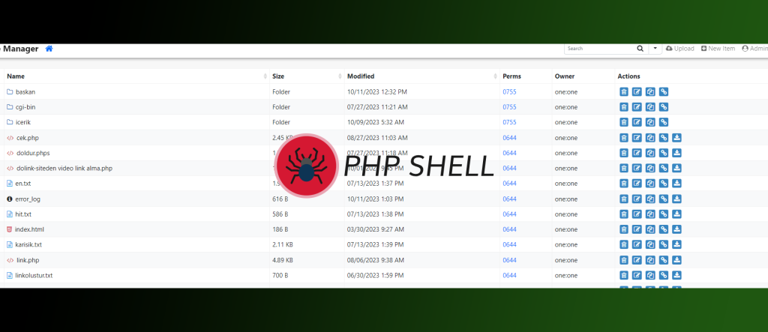Download the error_log file
768x332 pixels.
click(x=676, y=199)
